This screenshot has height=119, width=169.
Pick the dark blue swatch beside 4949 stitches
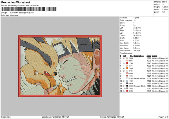tap(127, 83)
